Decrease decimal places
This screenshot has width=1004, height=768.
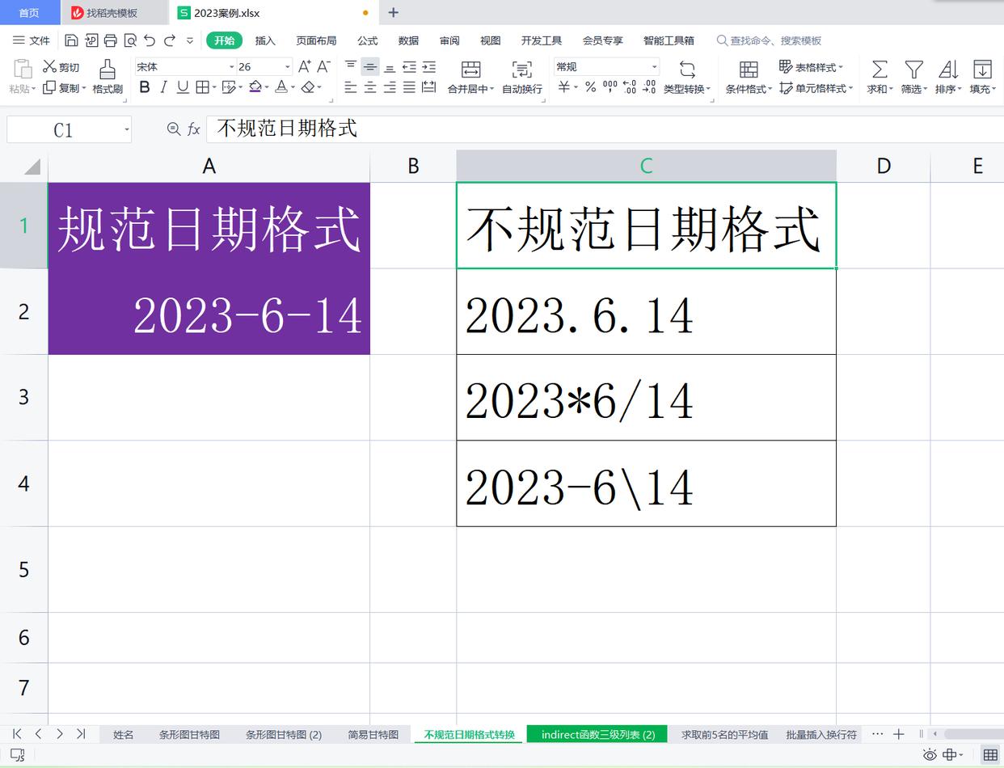649,87
